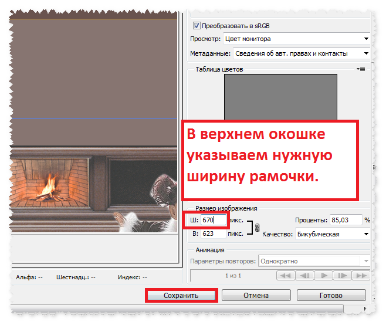Jump to last animation frame
This screenshot has width=386, height=325.
(361, 276)
